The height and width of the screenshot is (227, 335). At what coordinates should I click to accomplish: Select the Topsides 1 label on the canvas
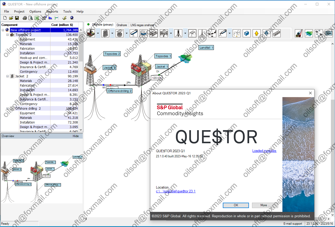click(163, 56)
